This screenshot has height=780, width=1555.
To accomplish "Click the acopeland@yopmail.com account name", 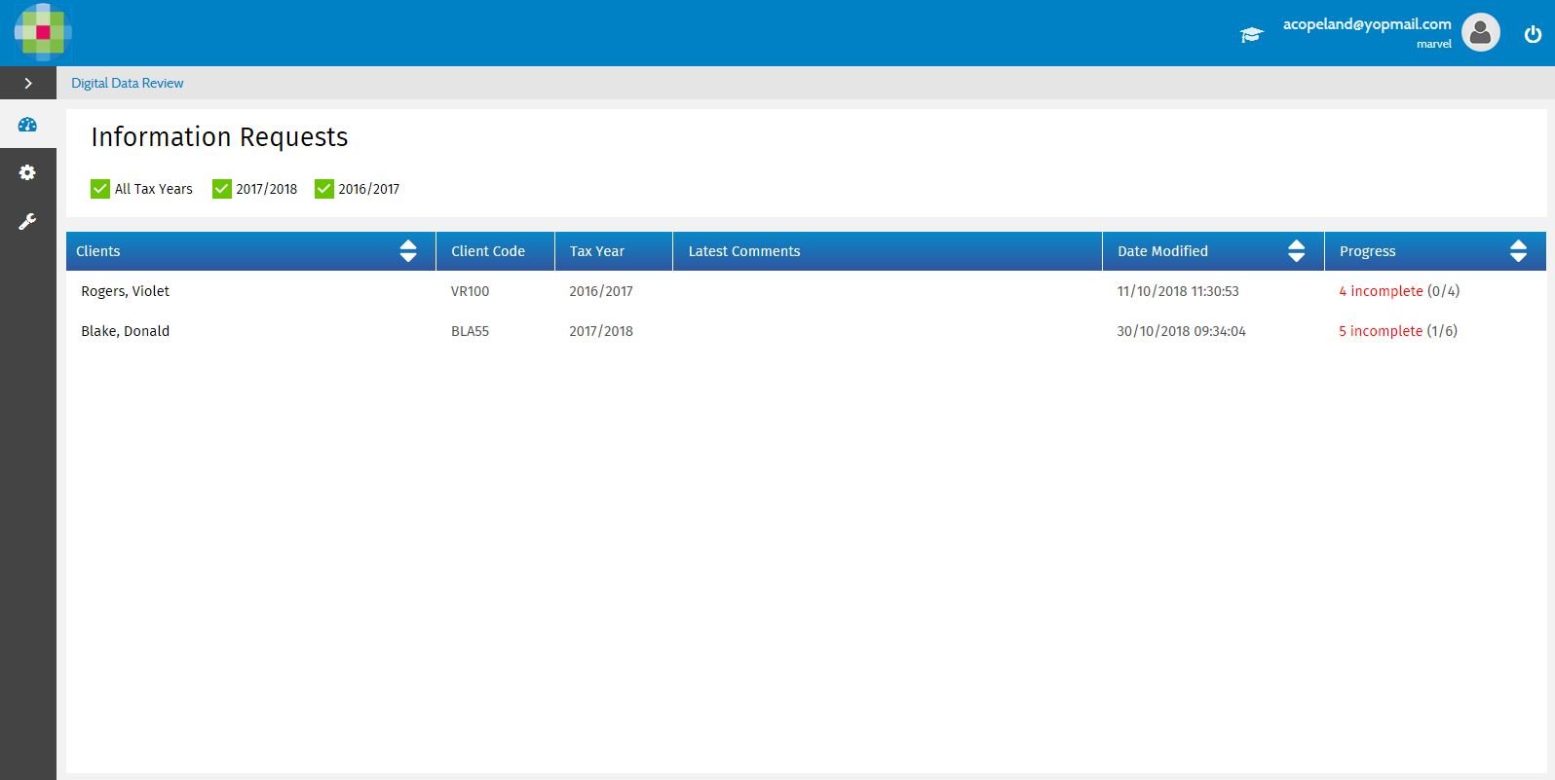I will [1366, 24].
